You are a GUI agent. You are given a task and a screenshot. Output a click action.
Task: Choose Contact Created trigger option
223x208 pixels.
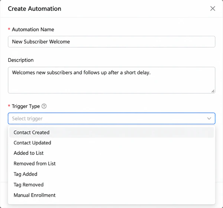[x=111, y=132]
